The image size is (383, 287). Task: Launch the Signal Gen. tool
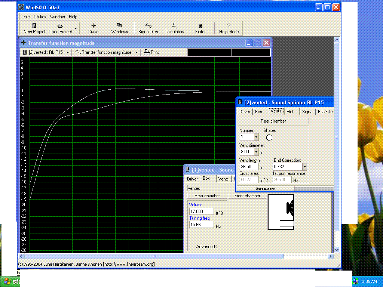point(148,28)
